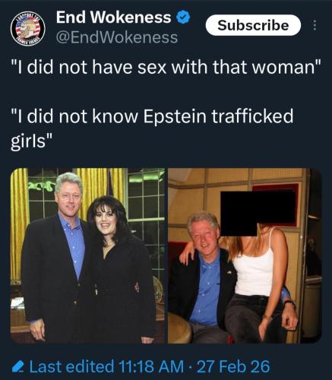This screenshot has height=380, width=332.
Task: Select the first quoted line of the tweet
Action: click(x=166, y=67)
